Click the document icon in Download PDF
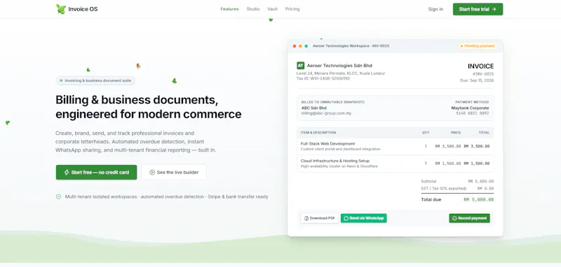Image resolution: width=561 pixels, height=267 pixels. 306,218
